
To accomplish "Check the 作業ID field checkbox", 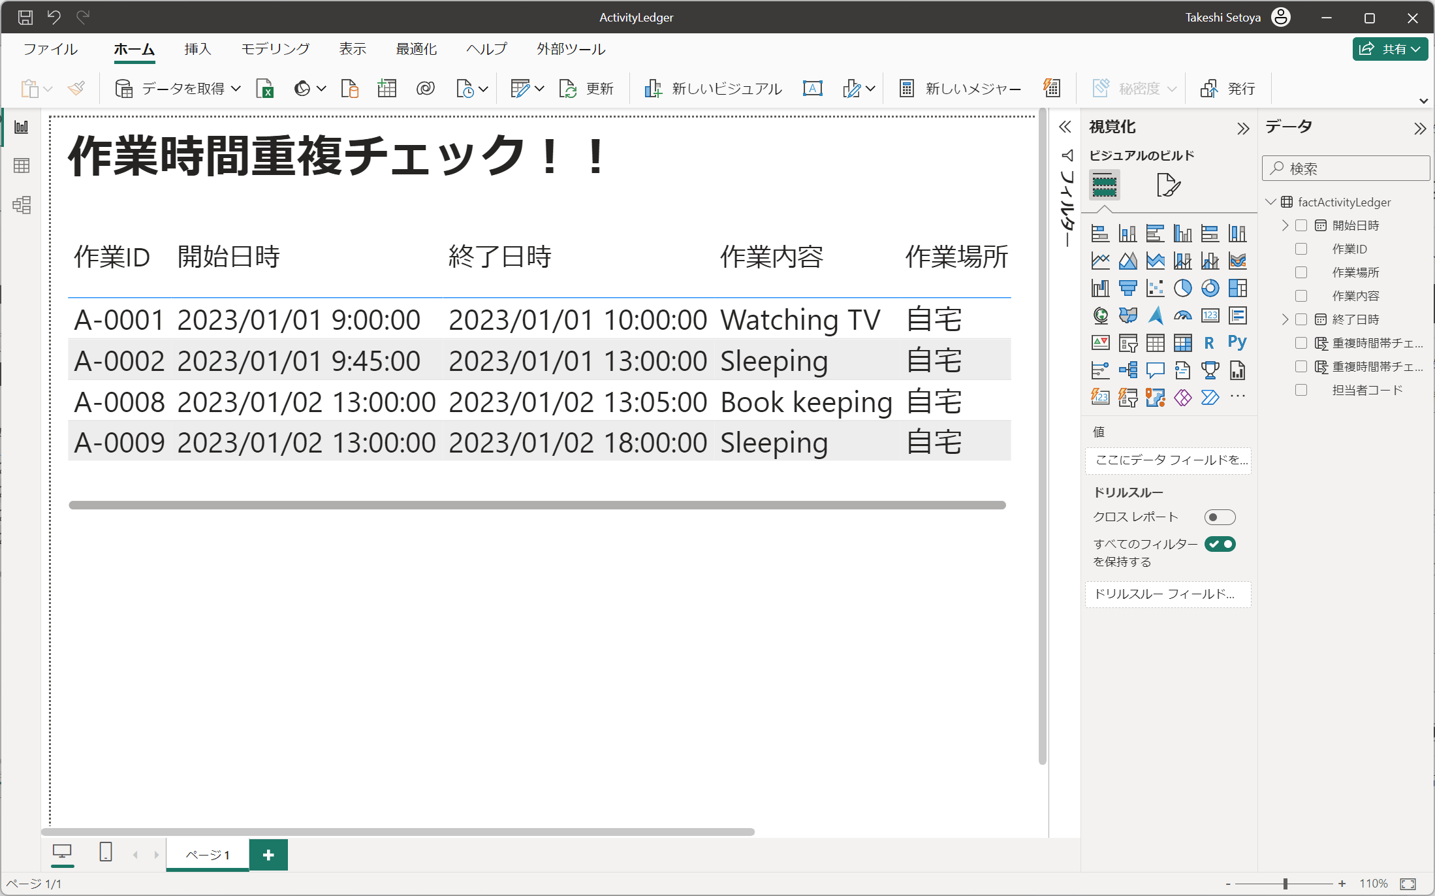I will [1301, 249].
